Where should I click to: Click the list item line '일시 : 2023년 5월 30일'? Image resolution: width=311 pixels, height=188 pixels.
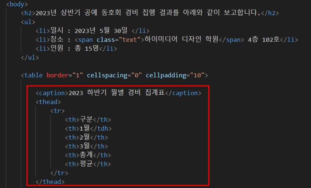[x=93, y=31]
